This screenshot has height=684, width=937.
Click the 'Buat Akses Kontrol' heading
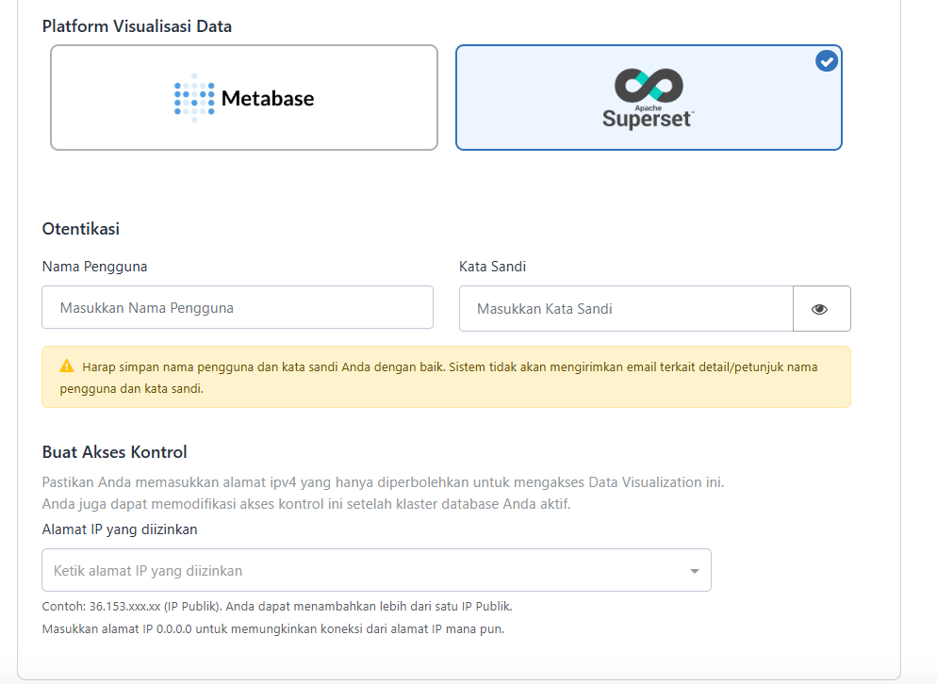[115, 452]
